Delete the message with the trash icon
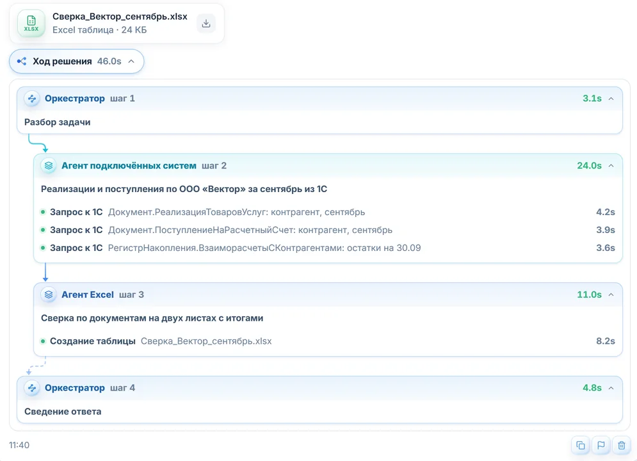The width and height of the screenshot is (637, 461). click(621, 445)
